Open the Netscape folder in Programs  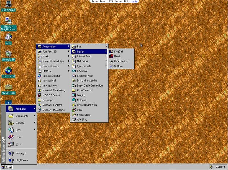pyautogui.click(x=53, y=100)
